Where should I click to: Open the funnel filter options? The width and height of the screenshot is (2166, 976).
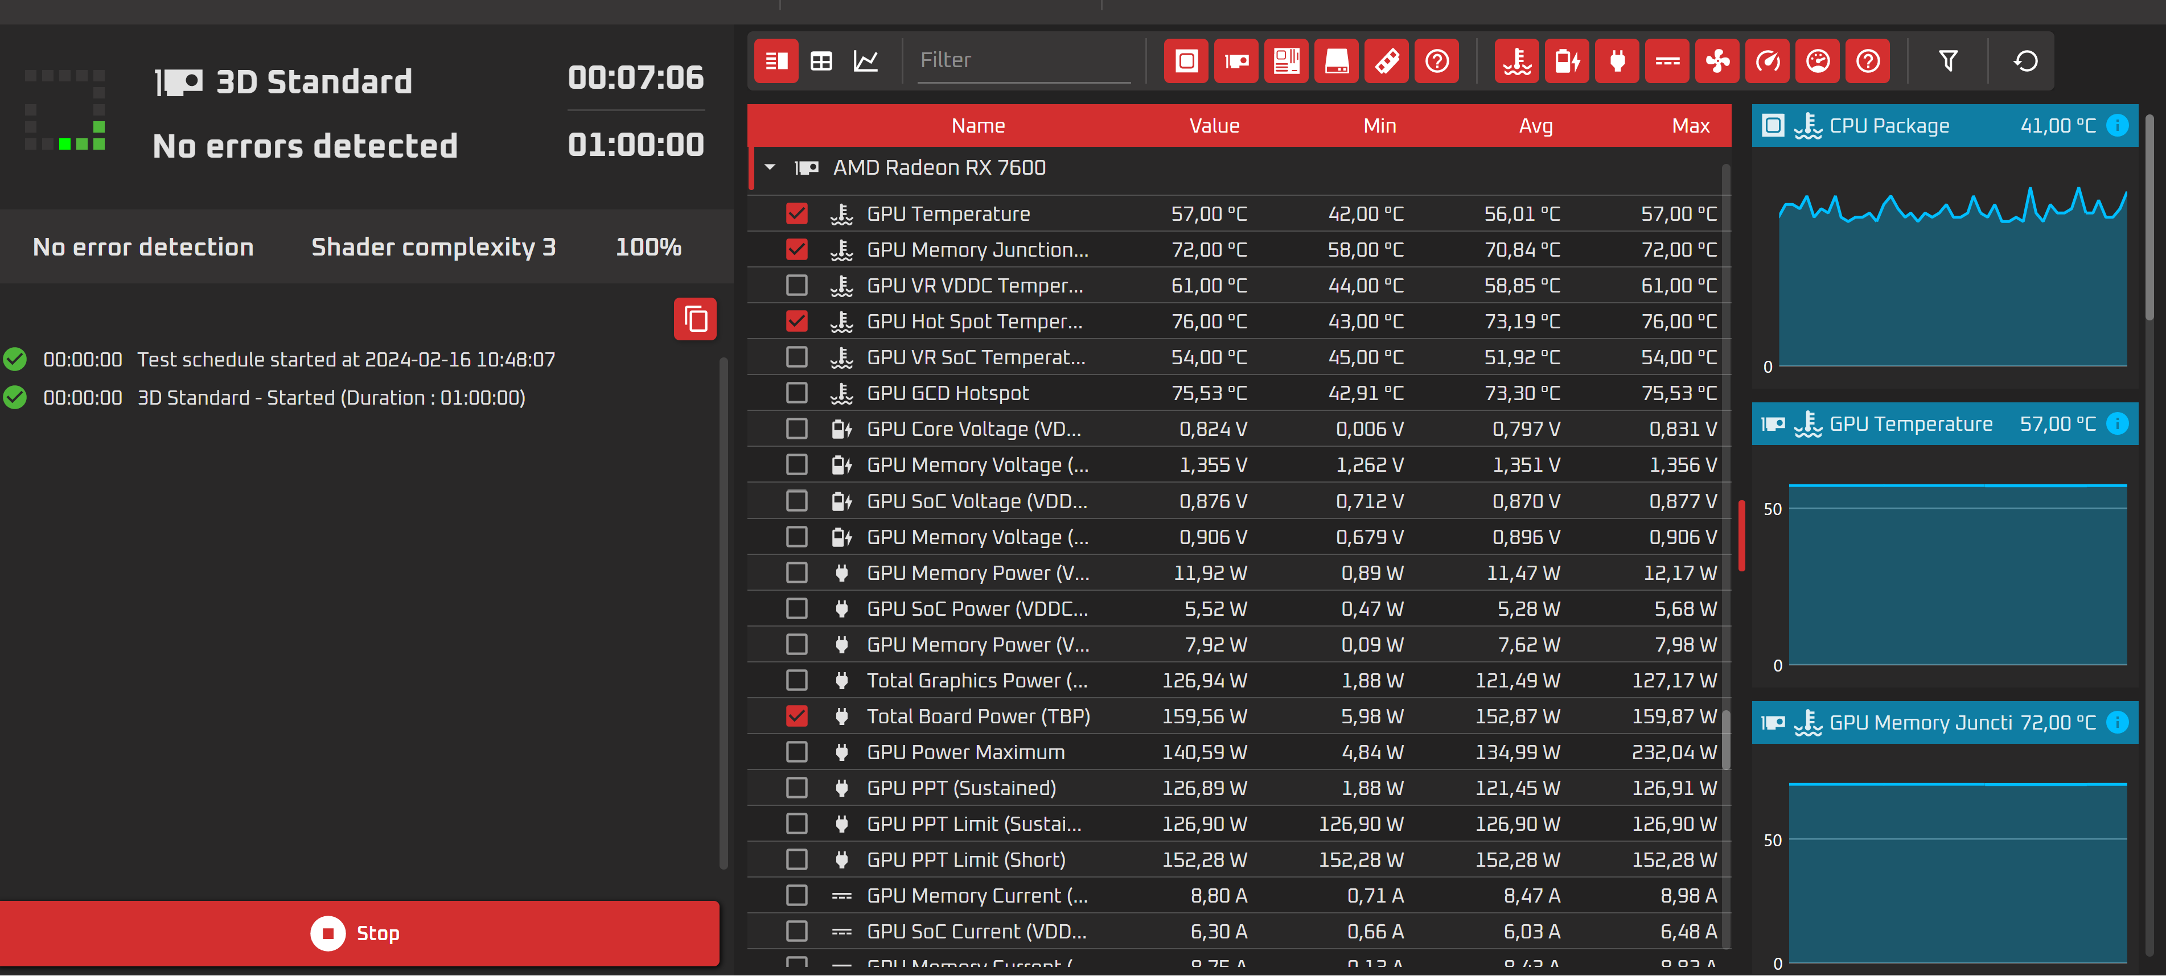click(1948, 60)
